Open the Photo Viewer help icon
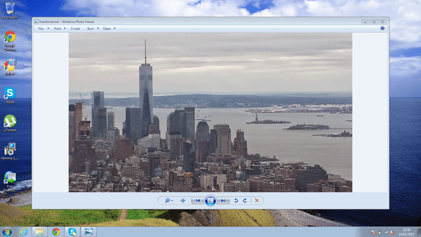The image size is (421, 237). [382, 28]
